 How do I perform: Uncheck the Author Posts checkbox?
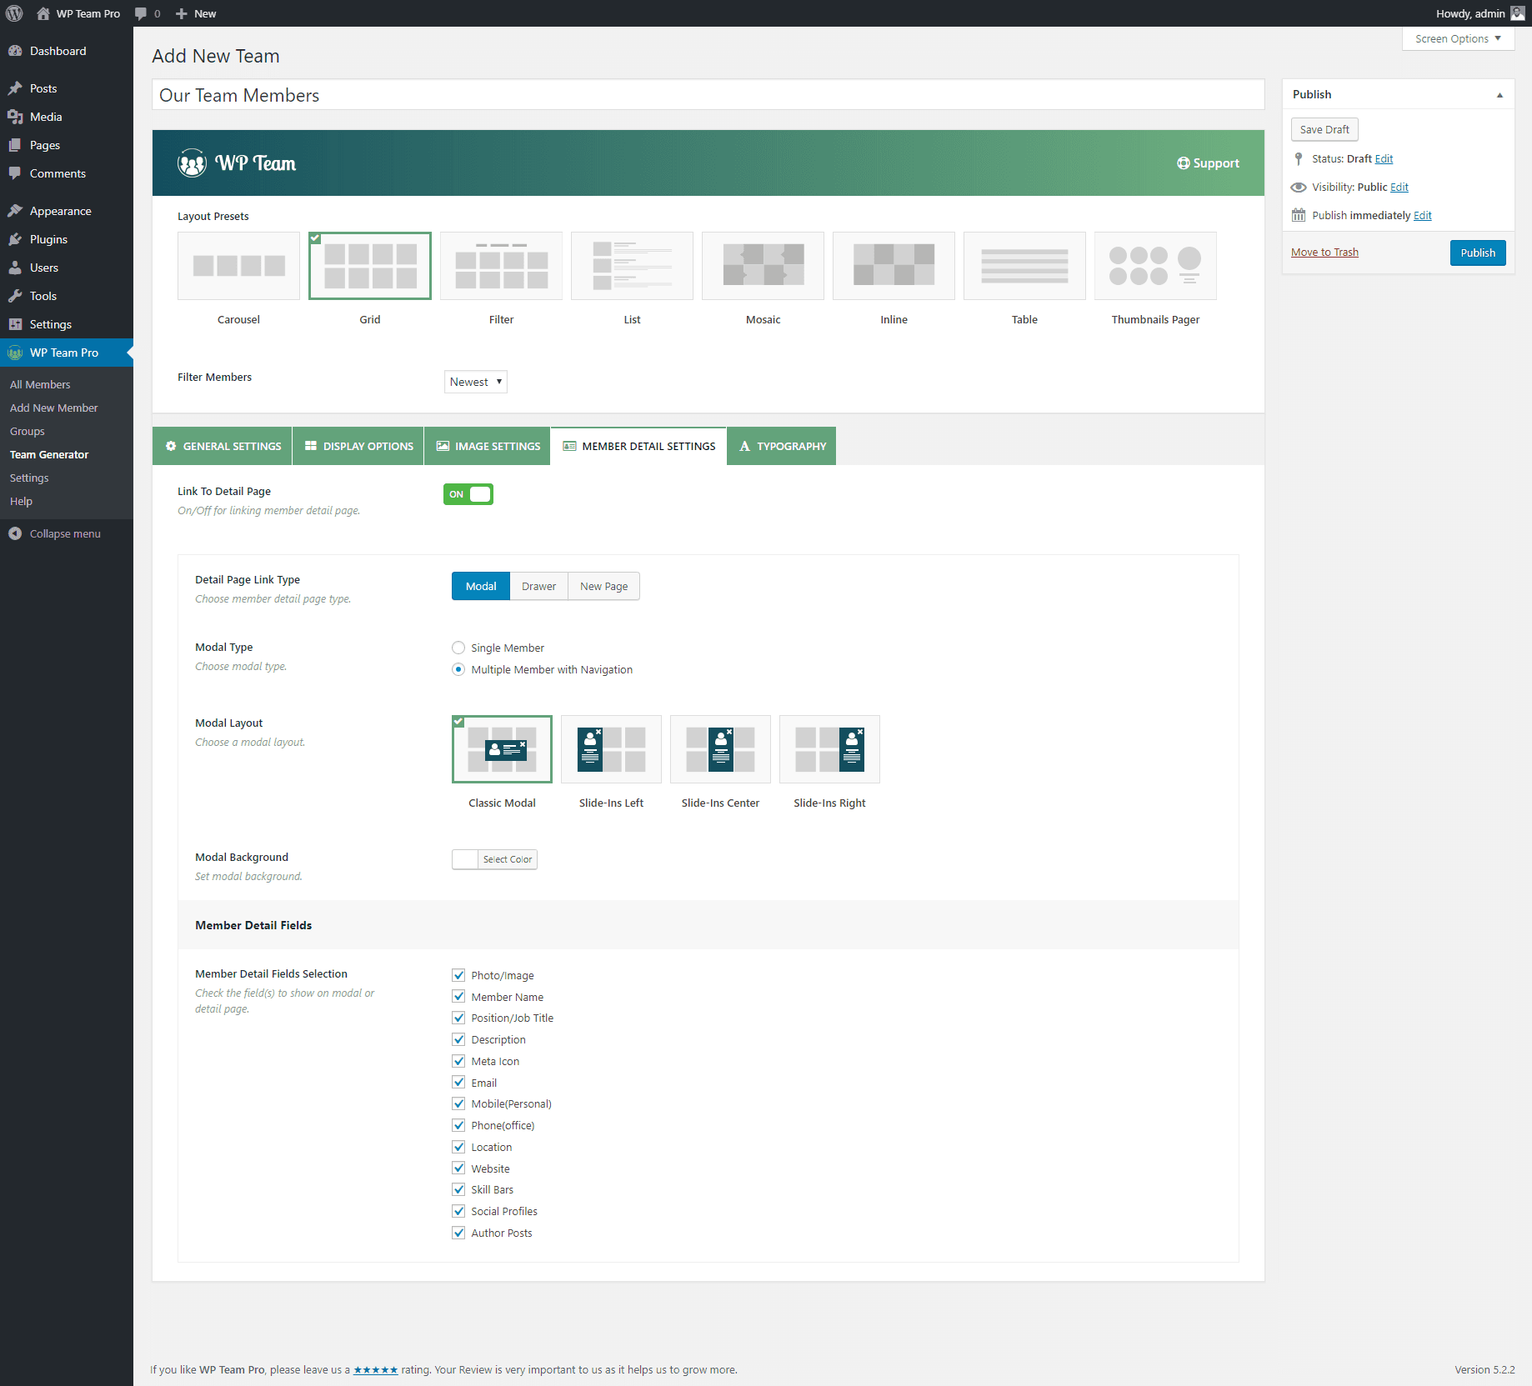coord(458,1233)
